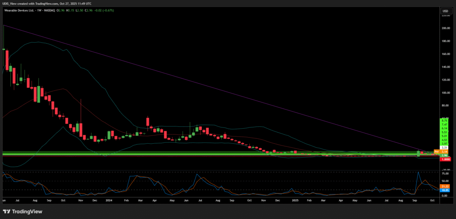The image size is (456, 219).
Task: Select the orange Pre market price tag
Action: tap(436, 152)
